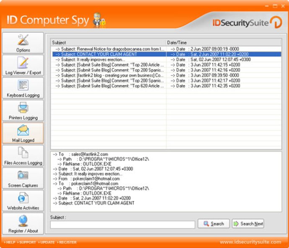Click the 'To : sales@fastlink2.com' detail line
Image resolution: width=289 pixels, height=248 pixels.
pos(80,154)
